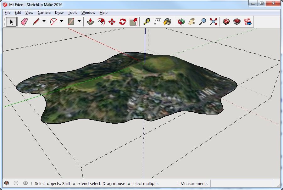Expand the Pencil line tool dropdown arrow

(x=44, y=21)
